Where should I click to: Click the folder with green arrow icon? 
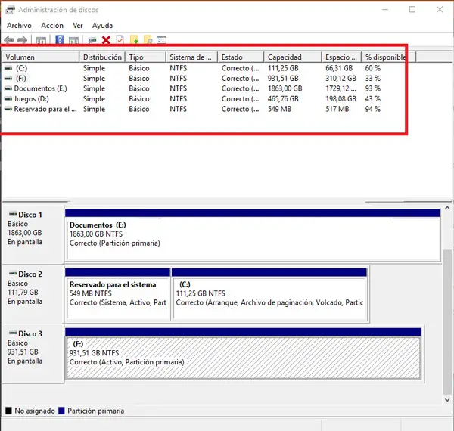point(134,39)
